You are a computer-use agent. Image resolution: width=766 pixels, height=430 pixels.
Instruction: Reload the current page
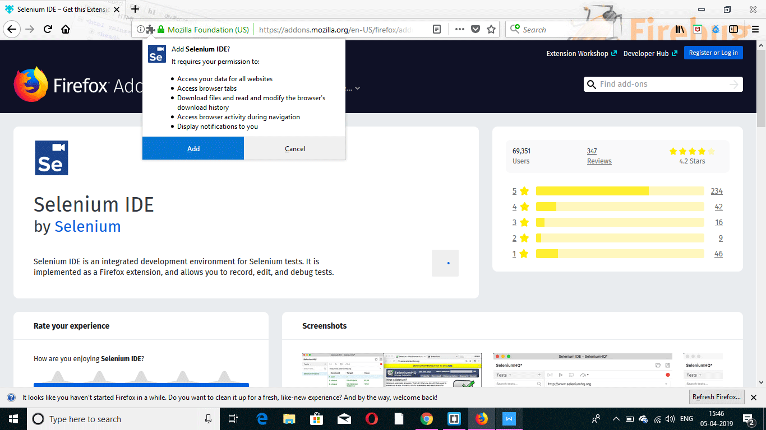tap(48, 29)
